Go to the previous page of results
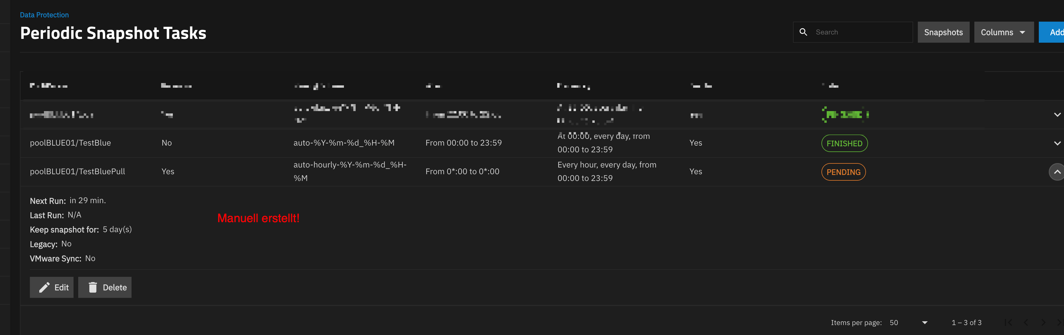Screen dimensions: 1064x335 (1026, 323)
